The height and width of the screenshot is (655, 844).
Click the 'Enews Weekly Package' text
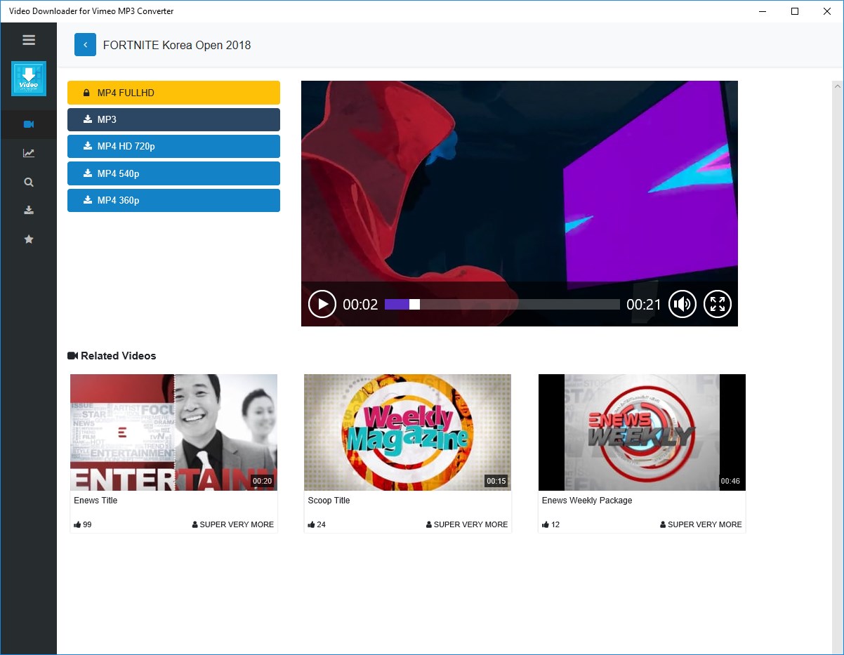(587, 501)
